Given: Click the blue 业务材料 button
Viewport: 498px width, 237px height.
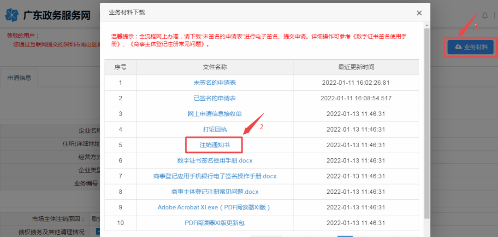Looking at the screenshot, I should point(470,47).
